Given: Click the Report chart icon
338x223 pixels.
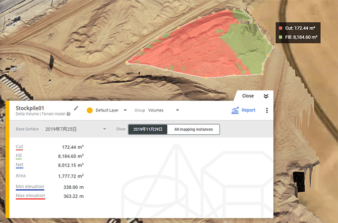Looking at the screenshot, I should [235, 110].
